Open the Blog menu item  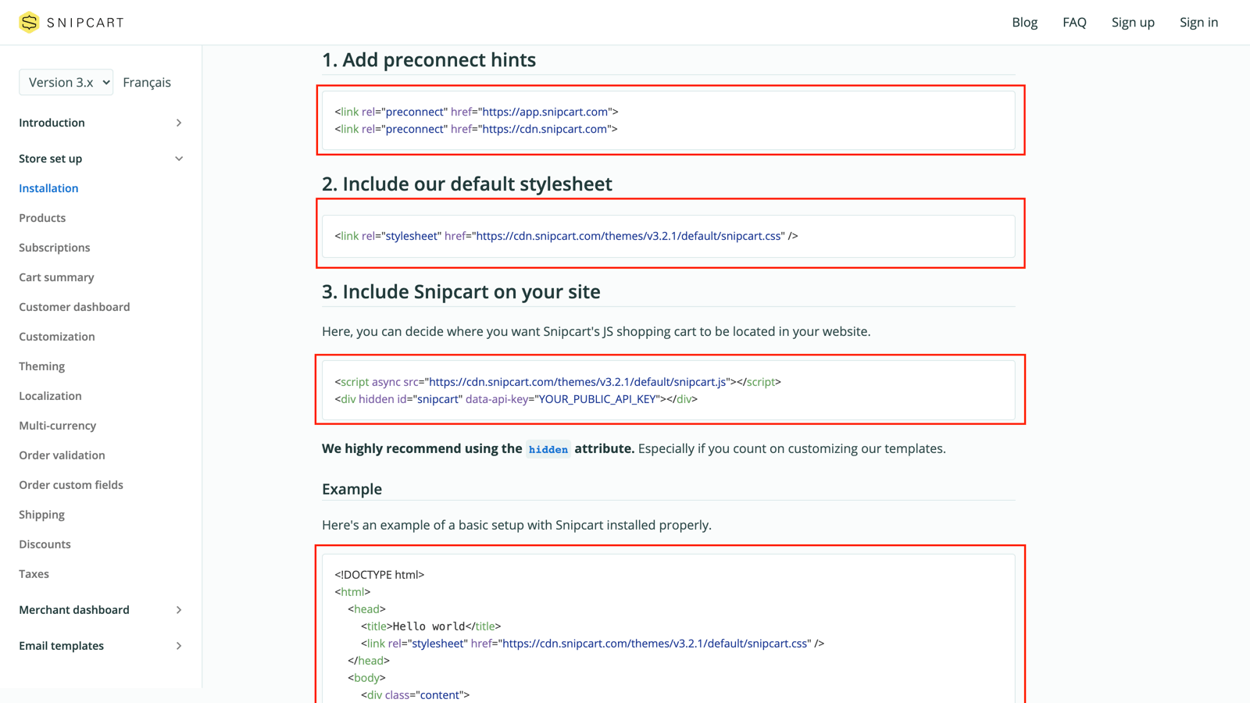(x=1024, y=22)
